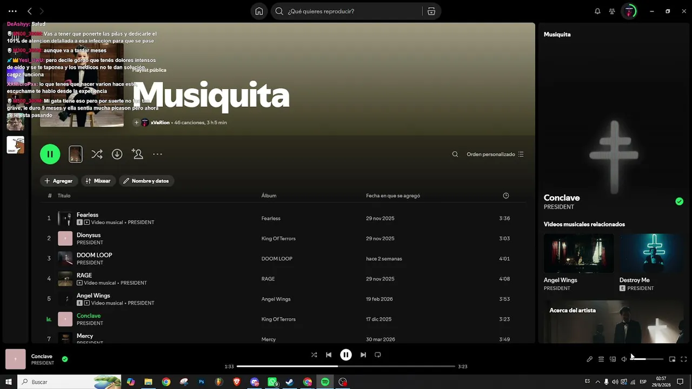Screen dimensions: 692x389
Task: Click the 'Nombre y datos' button
Action: coord(147,181)
